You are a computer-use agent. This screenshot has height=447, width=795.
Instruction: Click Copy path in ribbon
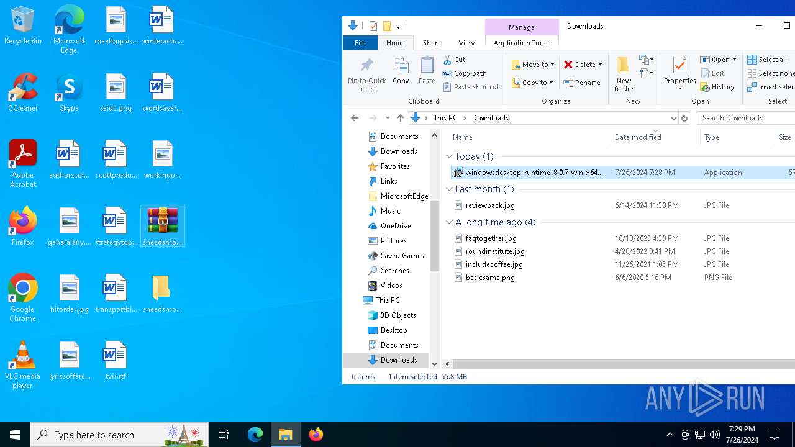pos(465,73)
